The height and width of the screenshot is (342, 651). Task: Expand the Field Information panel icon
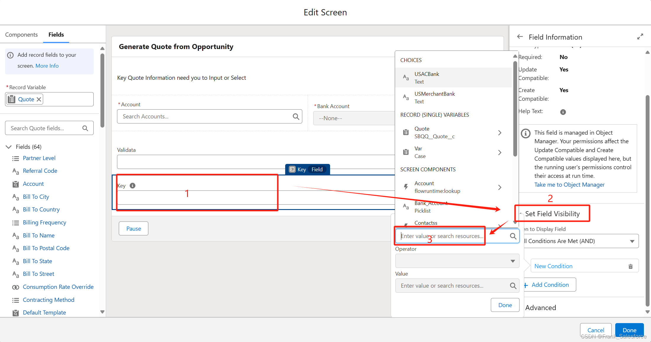[640, 37]
